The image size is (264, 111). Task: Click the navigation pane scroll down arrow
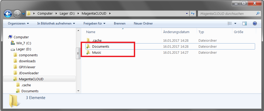pyautogui.click(x=78, y=91)
